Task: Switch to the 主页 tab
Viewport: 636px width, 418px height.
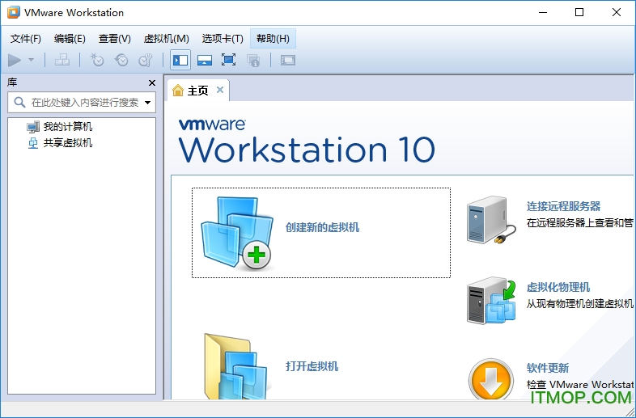Action: 198,91
